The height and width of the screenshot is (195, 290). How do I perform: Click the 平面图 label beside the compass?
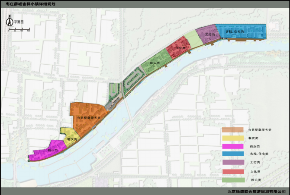19,21
